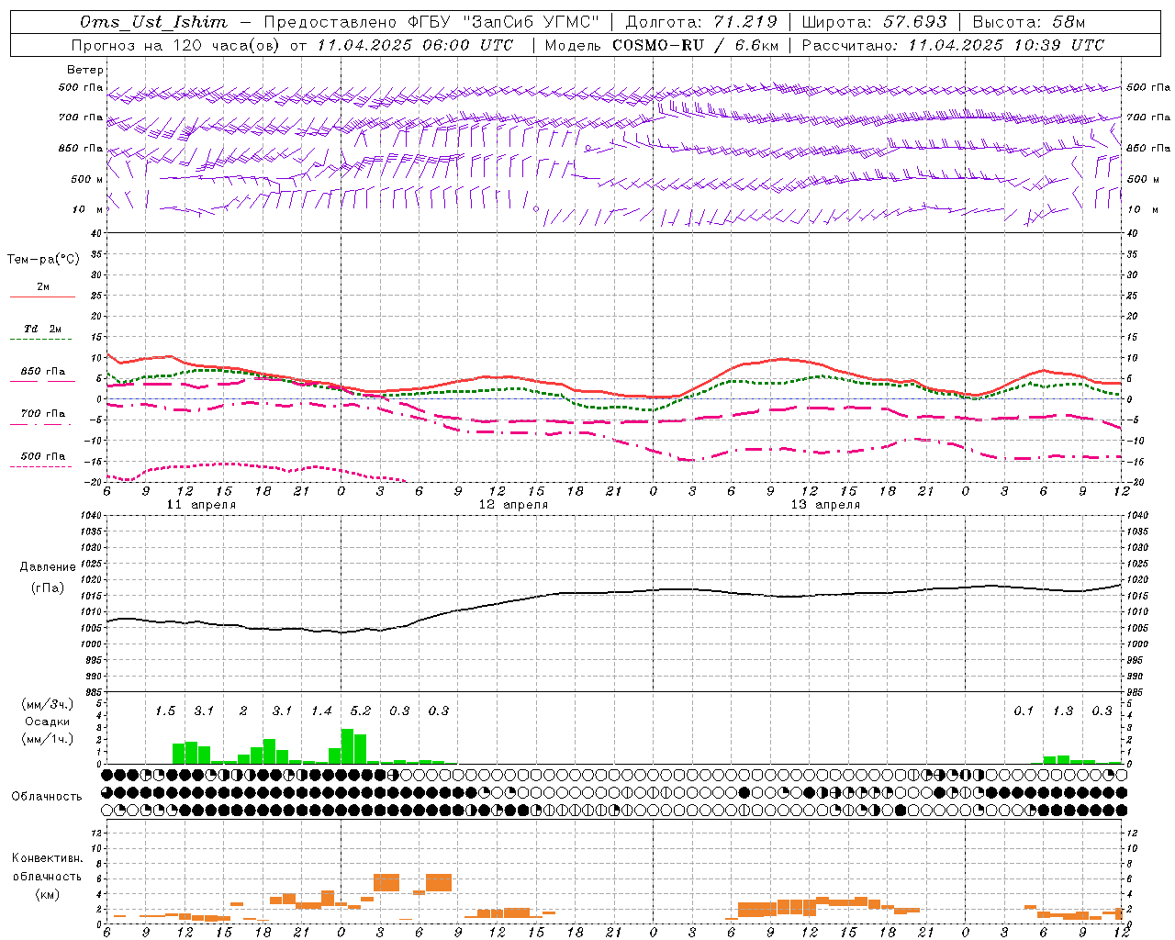Click calculation time 11.04.2025 10:39 UTC
1175x940 pixels.
[1006, 45]
